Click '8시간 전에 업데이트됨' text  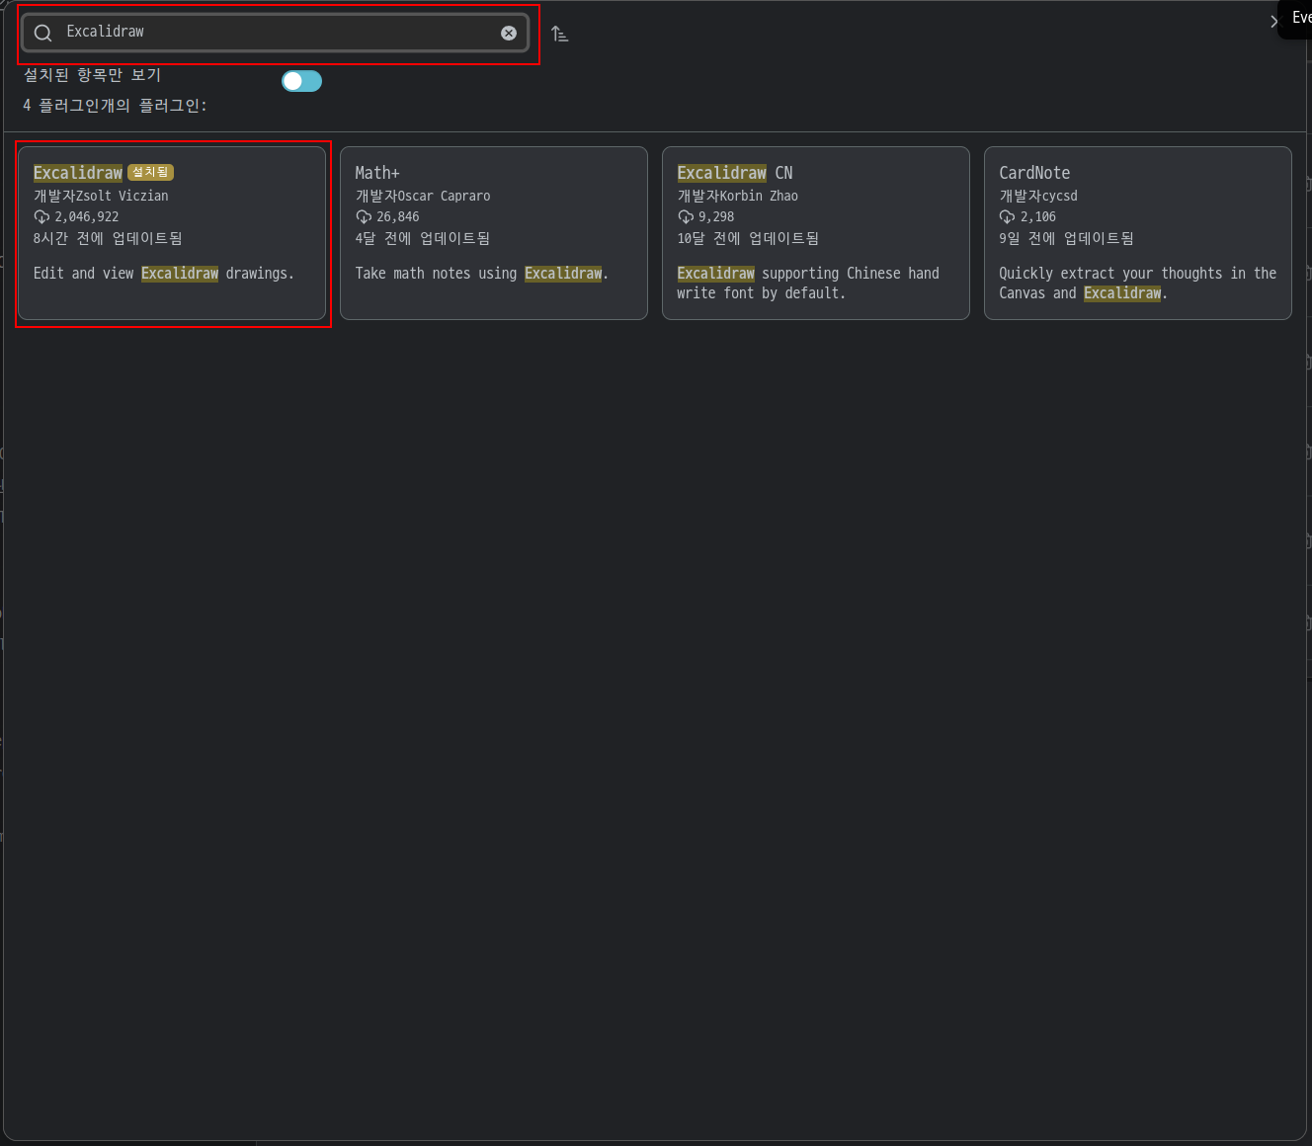tap(108, 238)
